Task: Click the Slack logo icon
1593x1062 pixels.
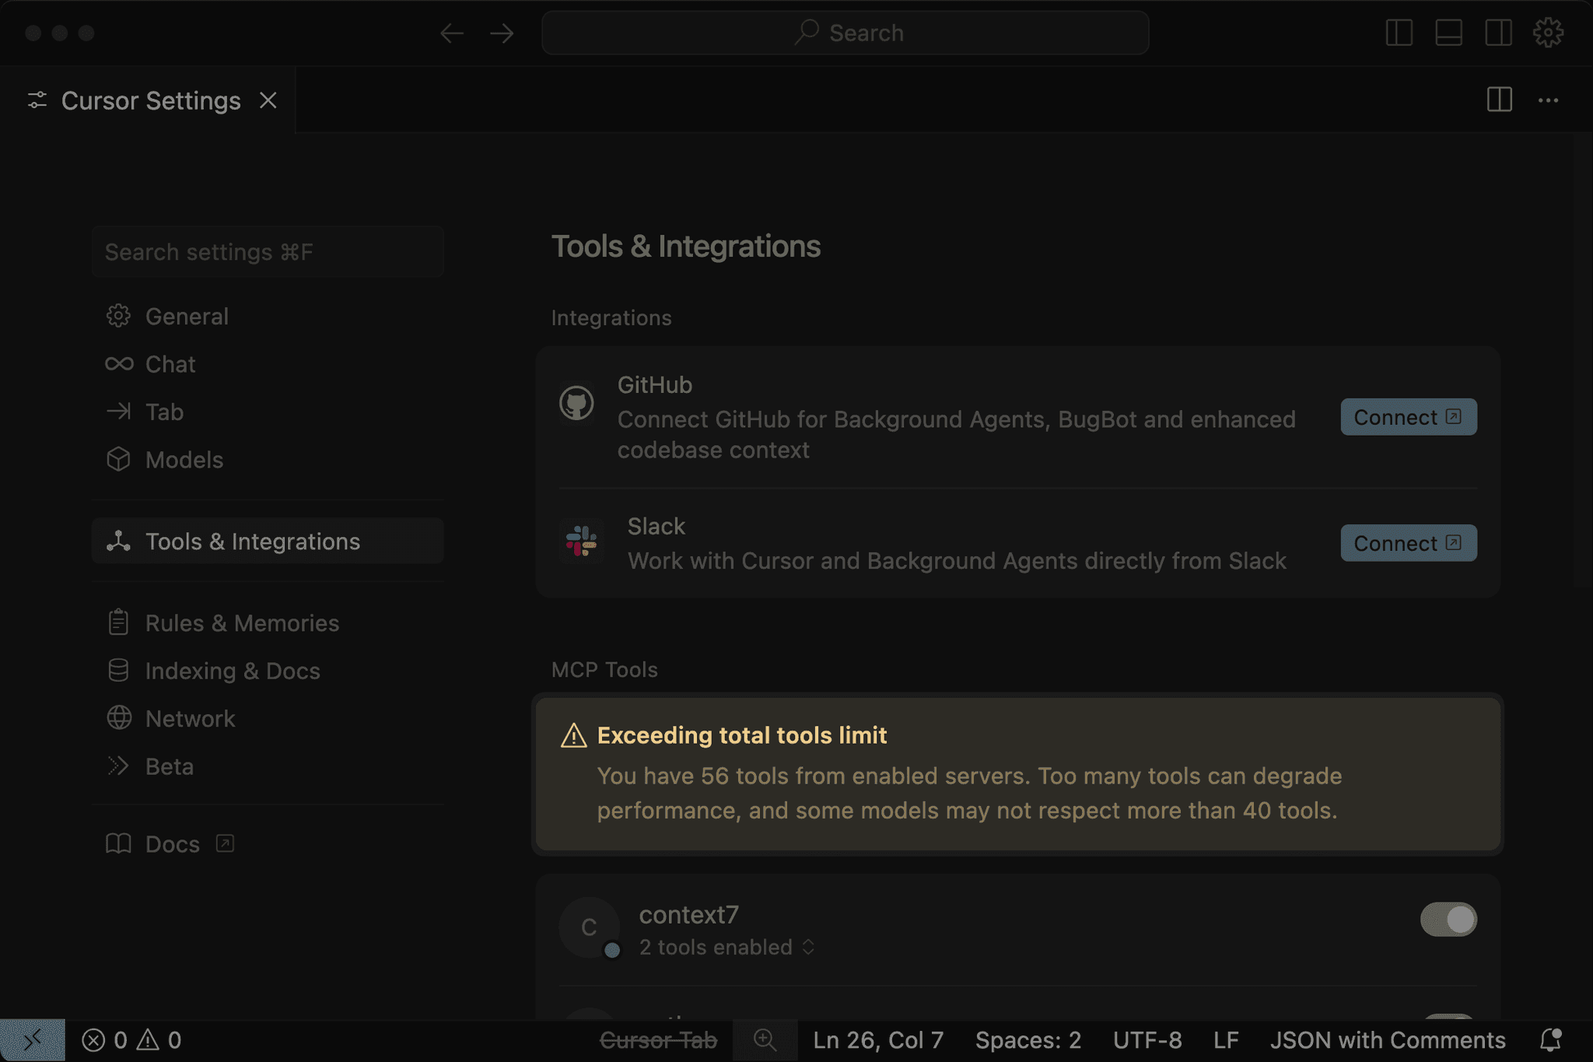Action: 581,541
